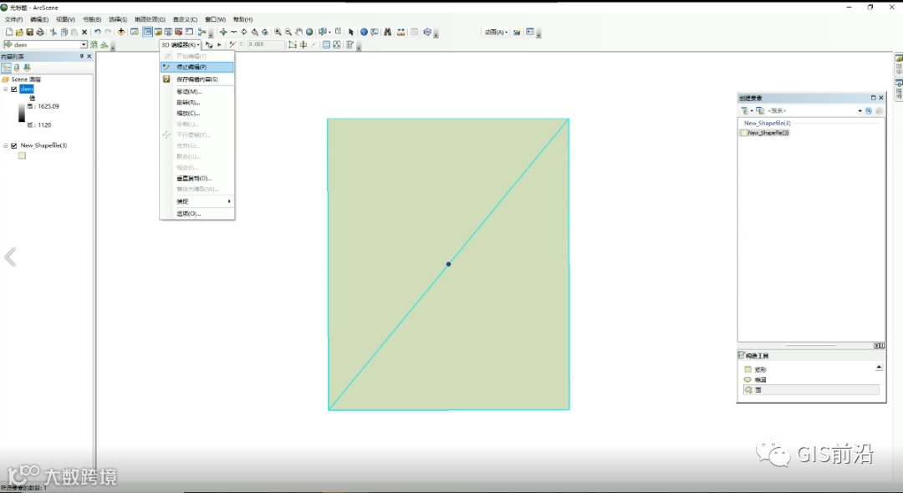Expand the snapping submenu arrow
This screenshot has height=493, width=903.
[229, 201]
